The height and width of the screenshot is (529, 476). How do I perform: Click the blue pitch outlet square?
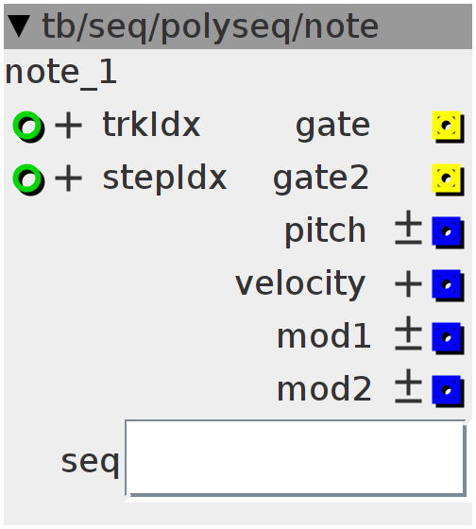447,231
